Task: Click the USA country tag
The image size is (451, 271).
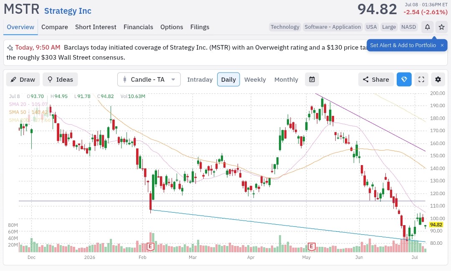Action: point(371,27)
